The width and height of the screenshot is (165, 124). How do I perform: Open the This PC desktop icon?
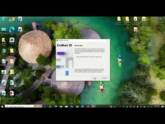[x=4, y=52]
